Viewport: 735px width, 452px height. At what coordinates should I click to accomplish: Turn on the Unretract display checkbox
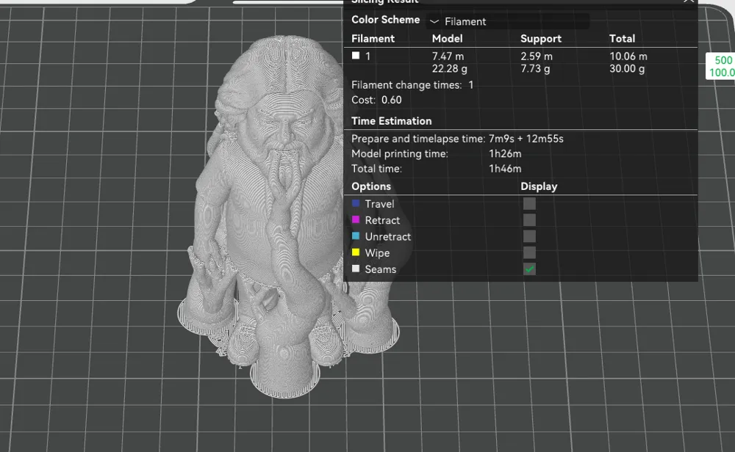(529, 236)
